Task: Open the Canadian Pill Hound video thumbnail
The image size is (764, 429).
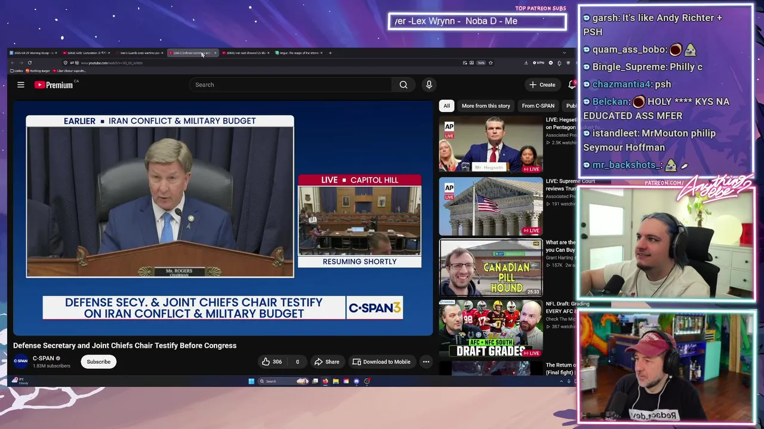Action: [491, 268]
